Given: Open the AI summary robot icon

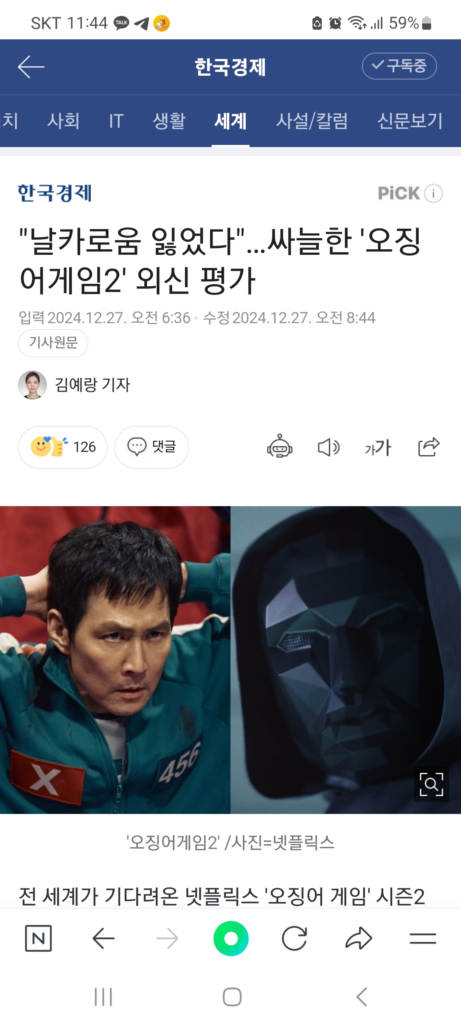Looking at the screenshot, I should tap(280, 447).
